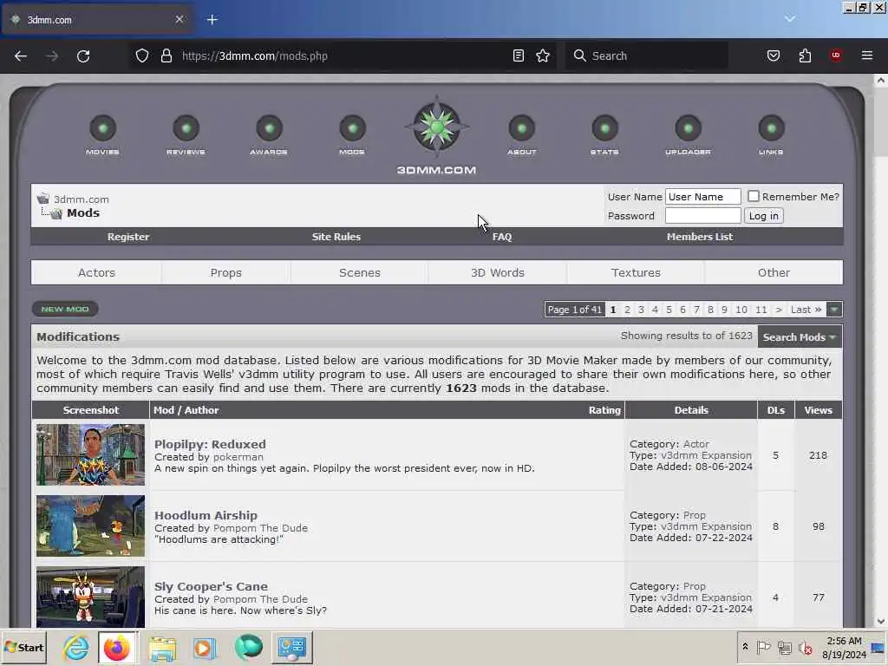
Task: Open the Search Mods dropdown
Action: pos(799,337)
